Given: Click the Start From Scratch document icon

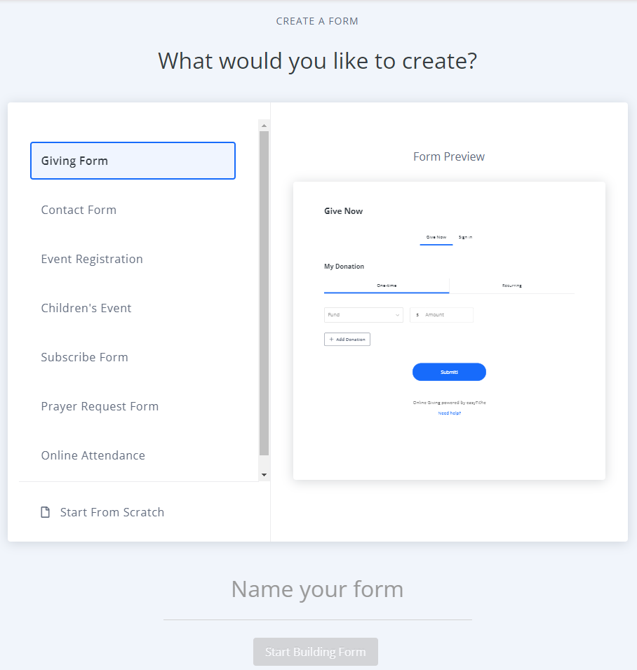Looking at the screenshot, I should [46, 512].
